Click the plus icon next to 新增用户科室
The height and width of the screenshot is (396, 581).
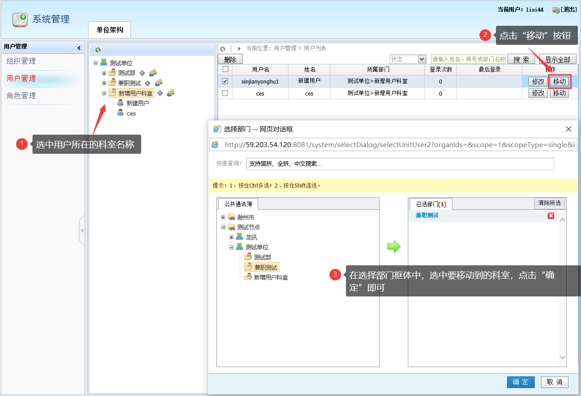pyautogui.click(x=160, y=93)
